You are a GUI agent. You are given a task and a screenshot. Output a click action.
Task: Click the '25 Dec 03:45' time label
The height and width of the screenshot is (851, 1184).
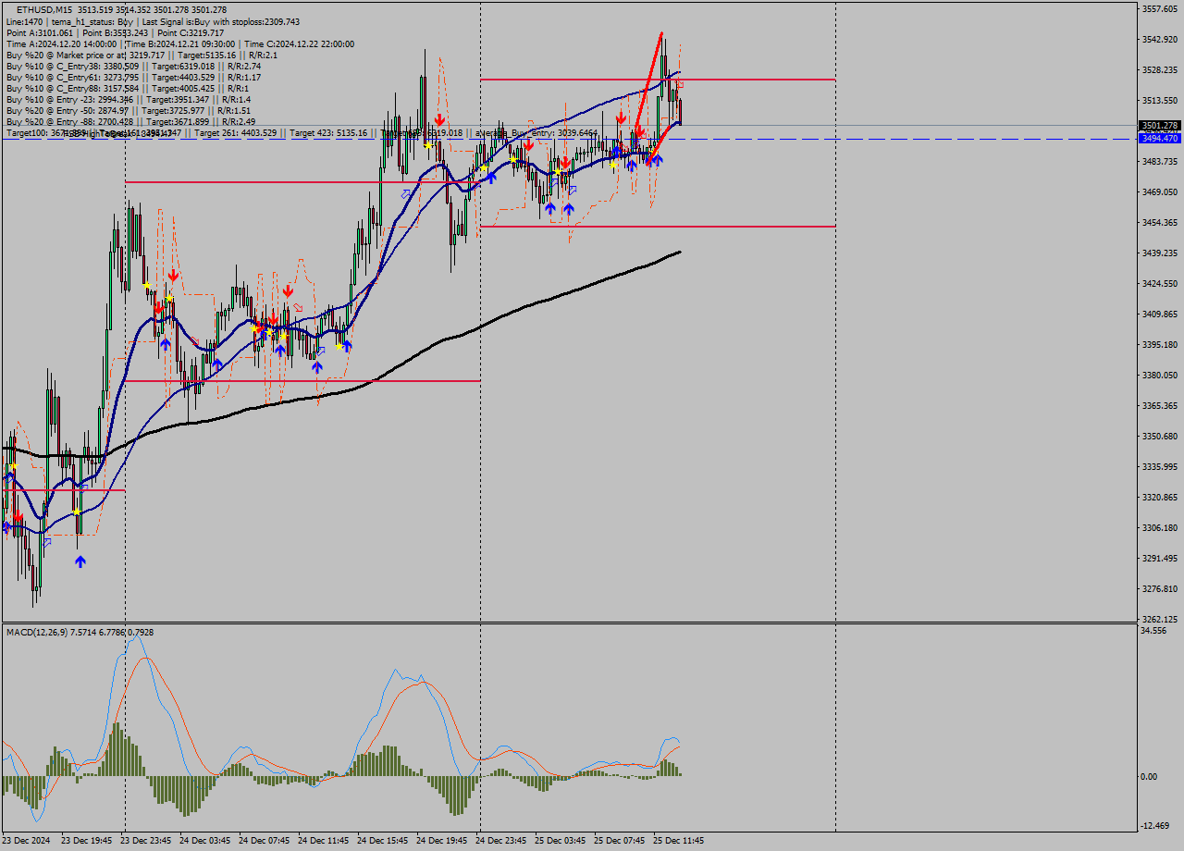coord(560,841)
